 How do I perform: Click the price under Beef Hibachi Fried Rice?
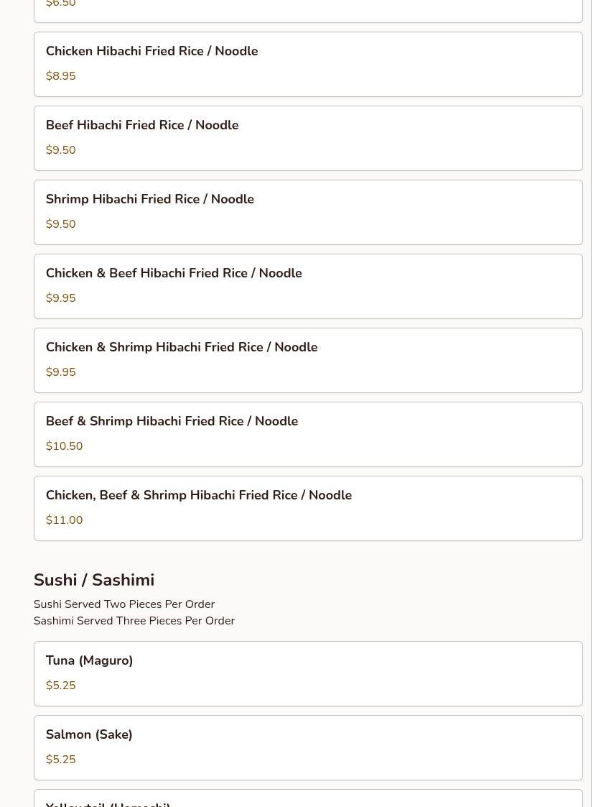pos(60,150)
